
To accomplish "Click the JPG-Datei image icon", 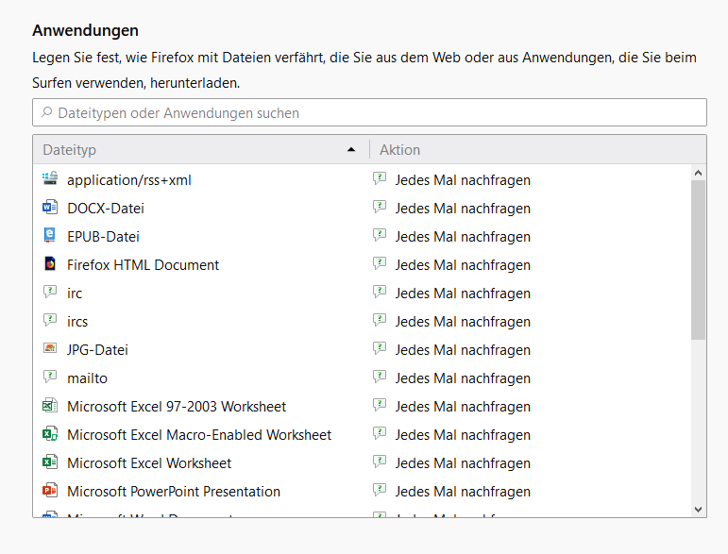I will coord(50,349).
